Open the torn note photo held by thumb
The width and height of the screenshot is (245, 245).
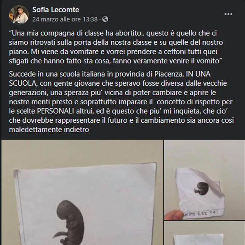[205, 180]
